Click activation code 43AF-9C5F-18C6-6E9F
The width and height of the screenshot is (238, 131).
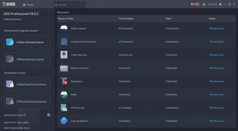click(16, 122)
